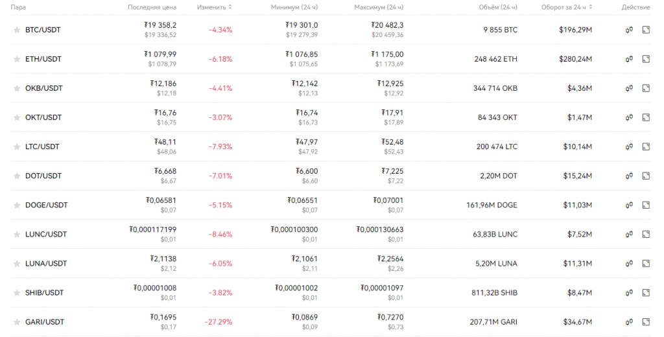Open the OKT/USDT pair link

(x=43, y=117)
